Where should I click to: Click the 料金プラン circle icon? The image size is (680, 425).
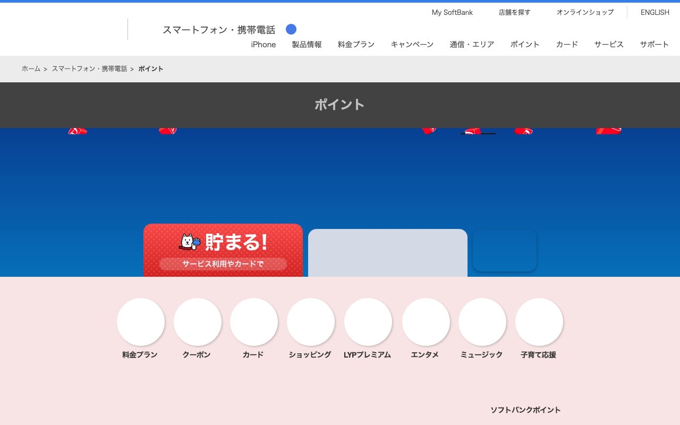tap(141, 322)
